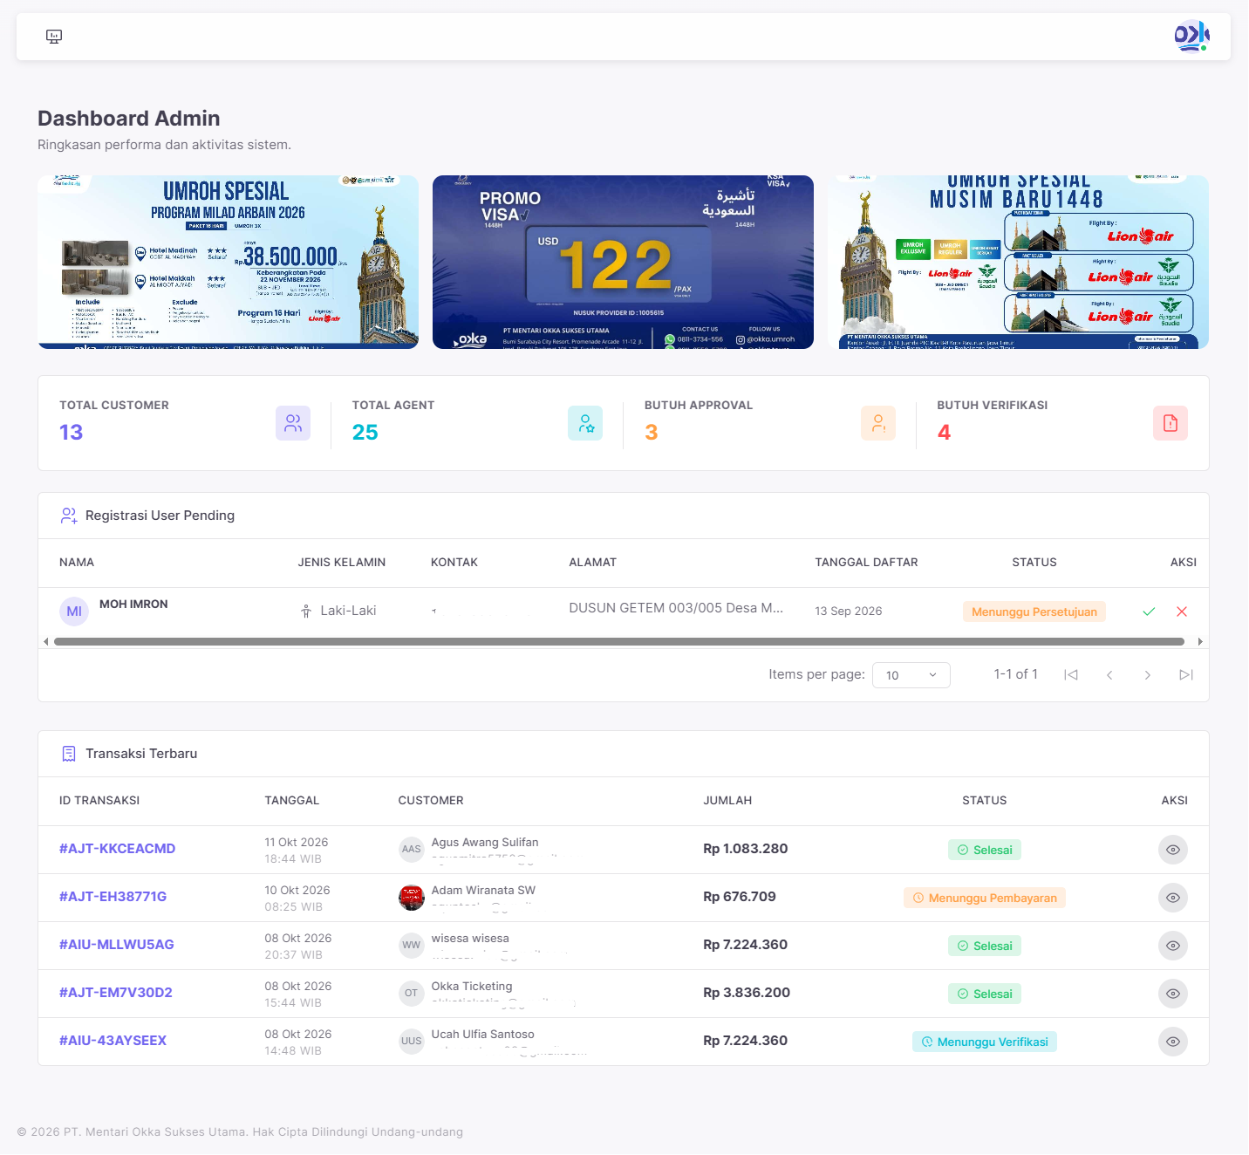The image size is (1249, 1155).
Task: Click the Total Customer users icon
Action: pyautogui.click(x=293, y=423)
